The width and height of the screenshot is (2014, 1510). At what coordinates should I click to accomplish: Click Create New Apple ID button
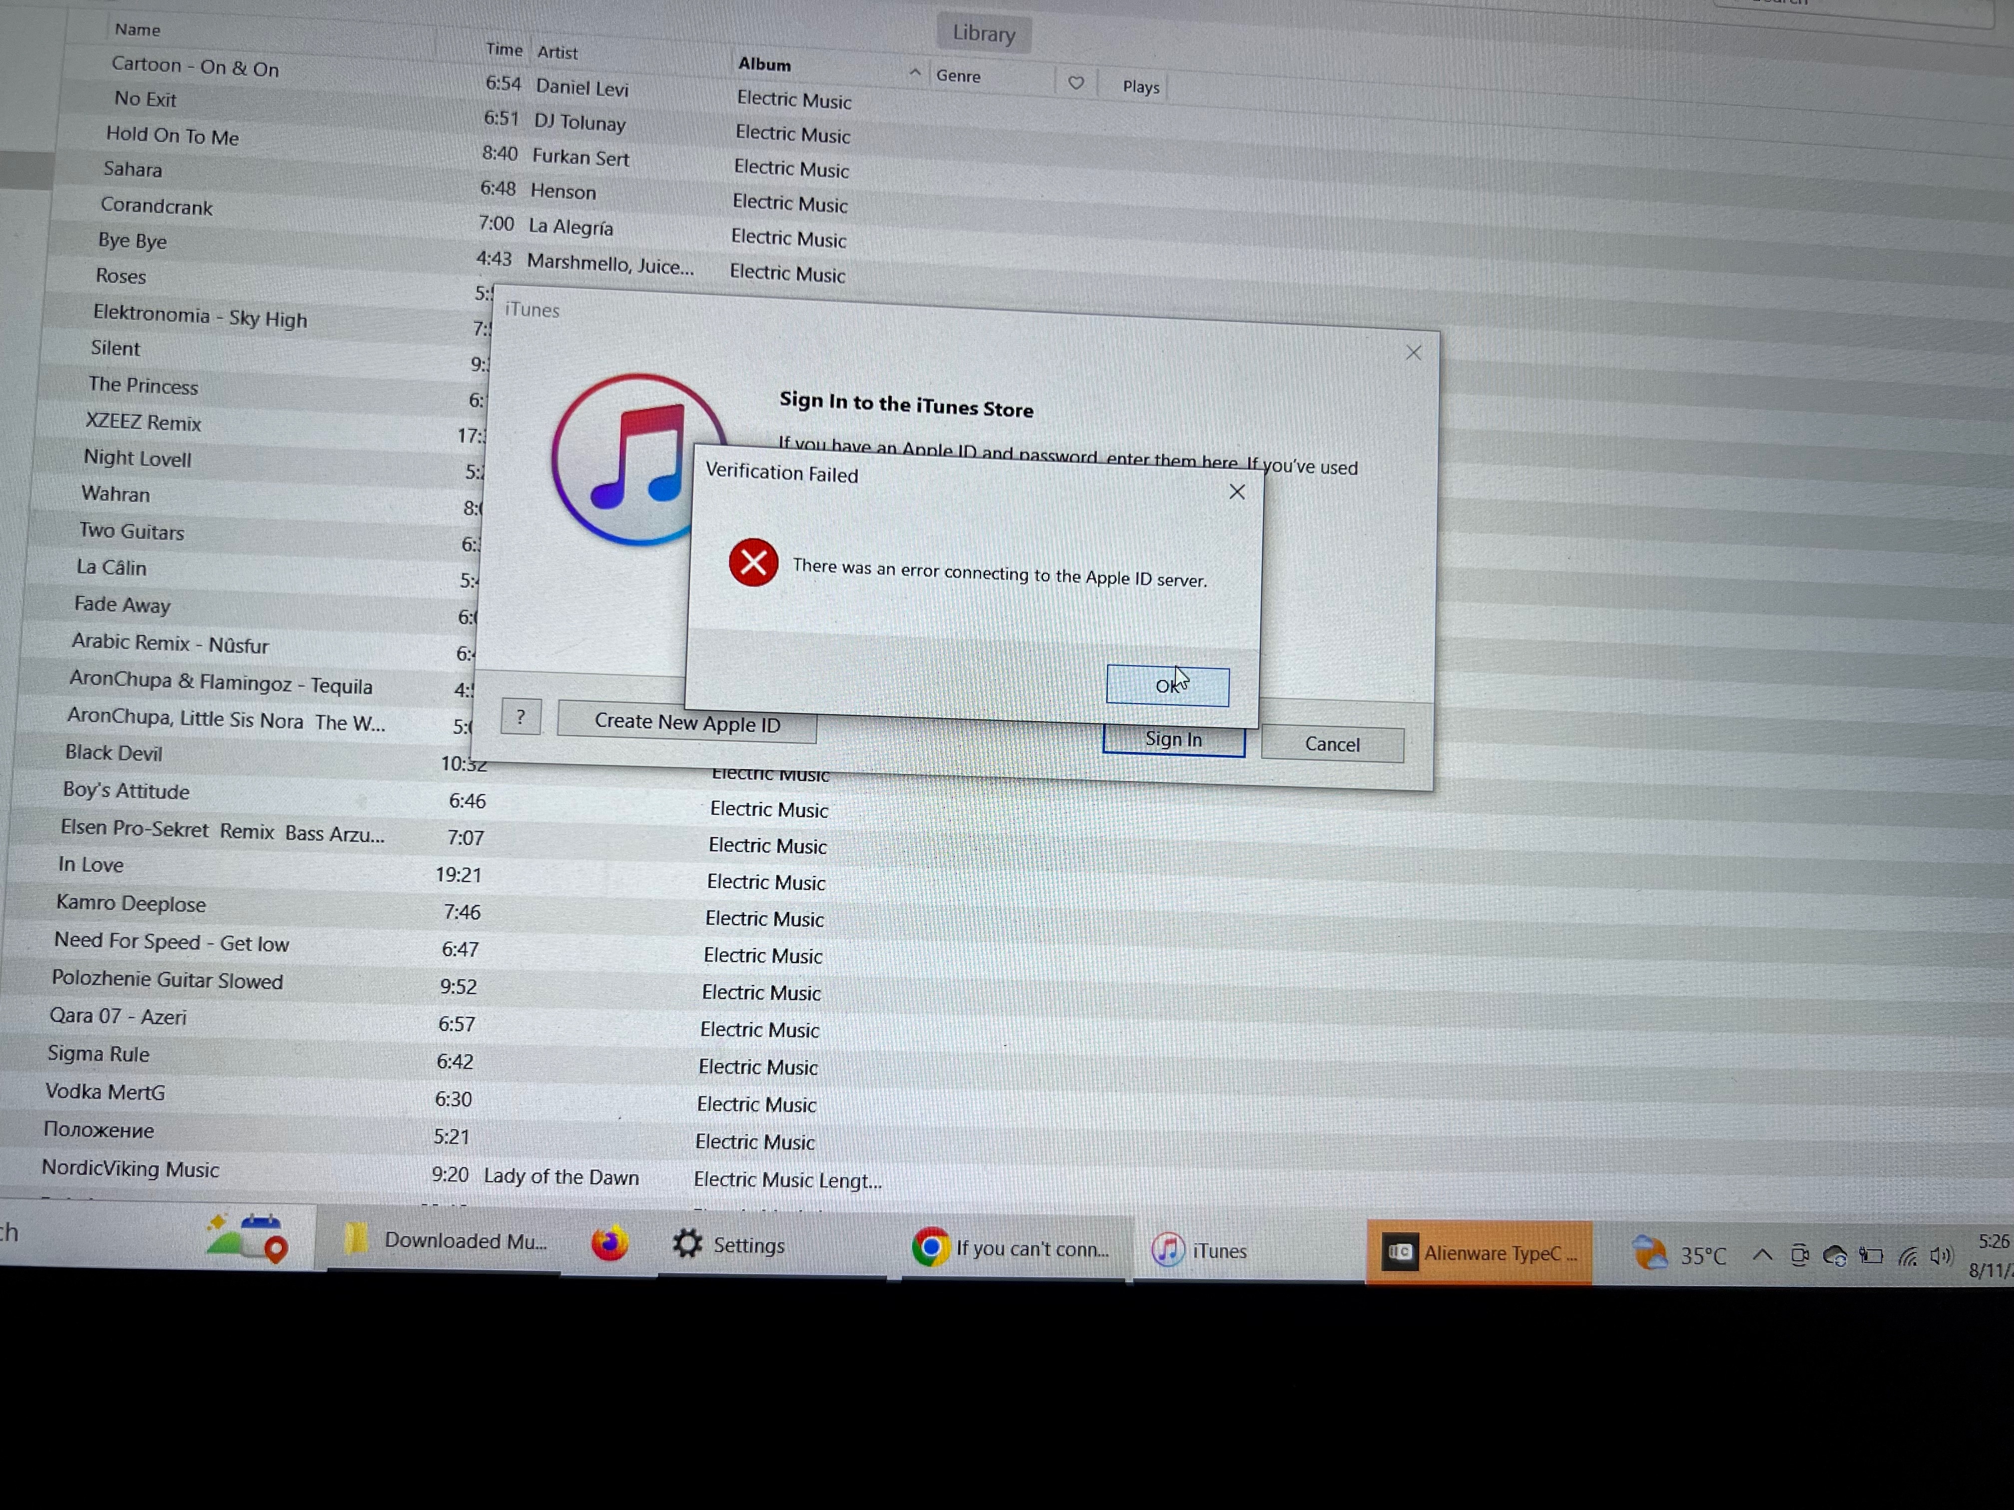point(686,723)
